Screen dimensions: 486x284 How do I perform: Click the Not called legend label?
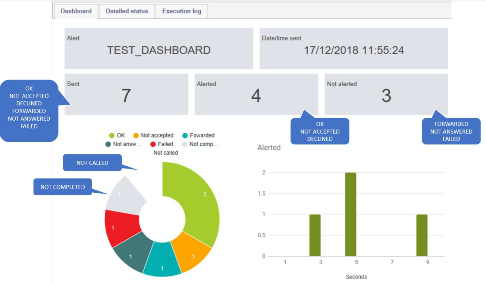point(165,153)
